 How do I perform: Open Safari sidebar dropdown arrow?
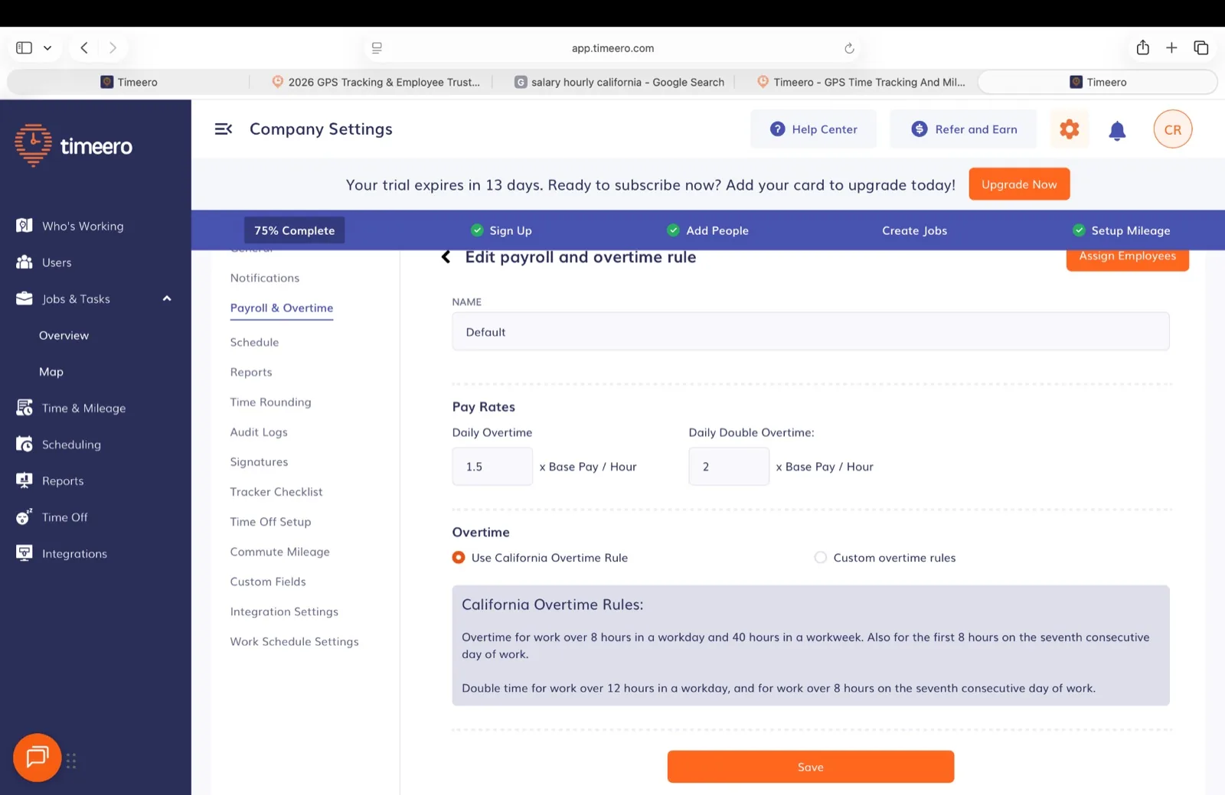47,48
